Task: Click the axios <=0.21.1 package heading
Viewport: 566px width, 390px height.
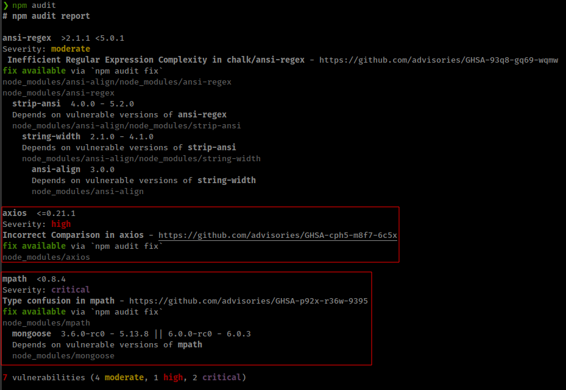Action: pyautogui.click(x=39, y=214)
